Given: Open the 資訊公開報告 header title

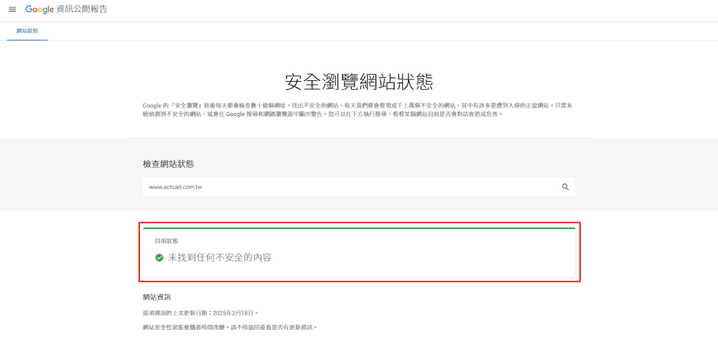Looking at the screenshot, I should pos(82,9).
